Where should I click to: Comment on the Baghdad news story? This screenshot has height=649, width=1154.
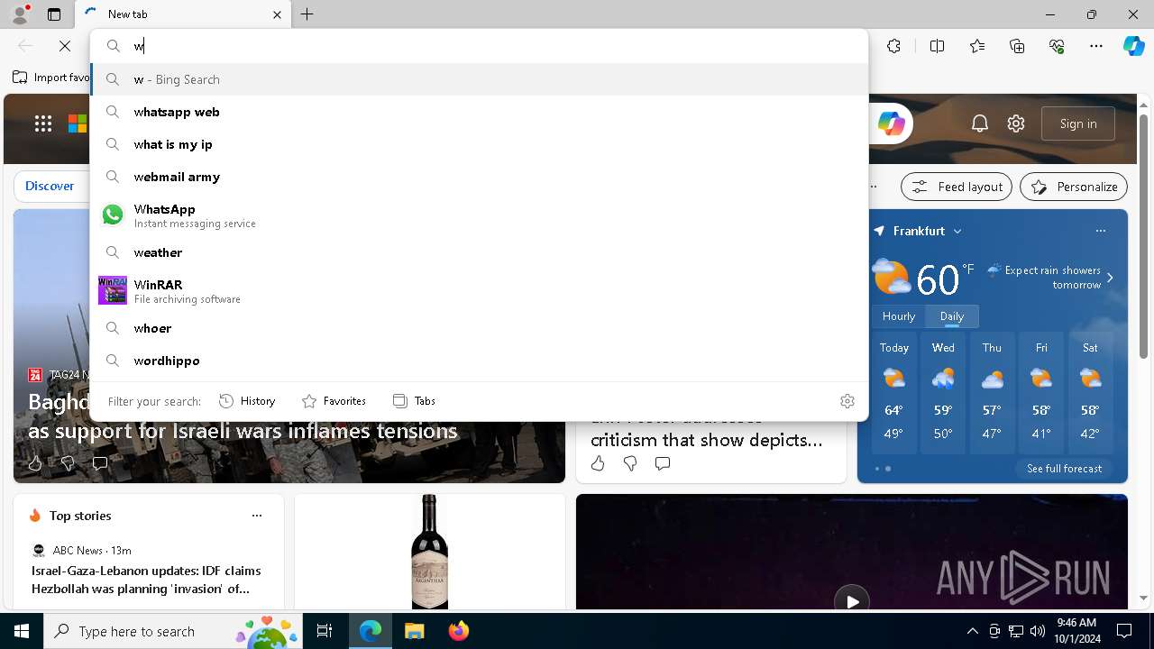100,463
